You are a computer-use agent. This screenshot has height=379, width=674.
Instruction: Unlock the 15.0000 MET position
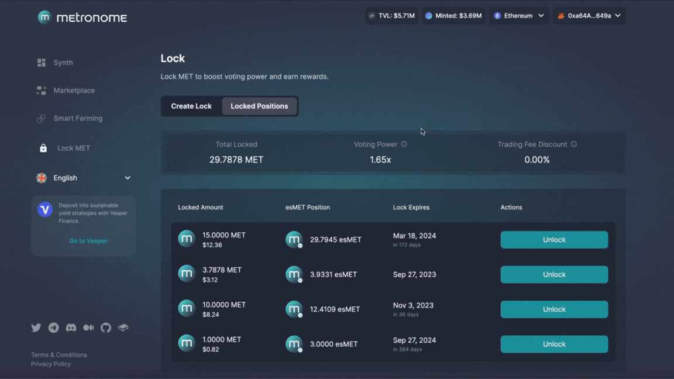tap(554, 240)
